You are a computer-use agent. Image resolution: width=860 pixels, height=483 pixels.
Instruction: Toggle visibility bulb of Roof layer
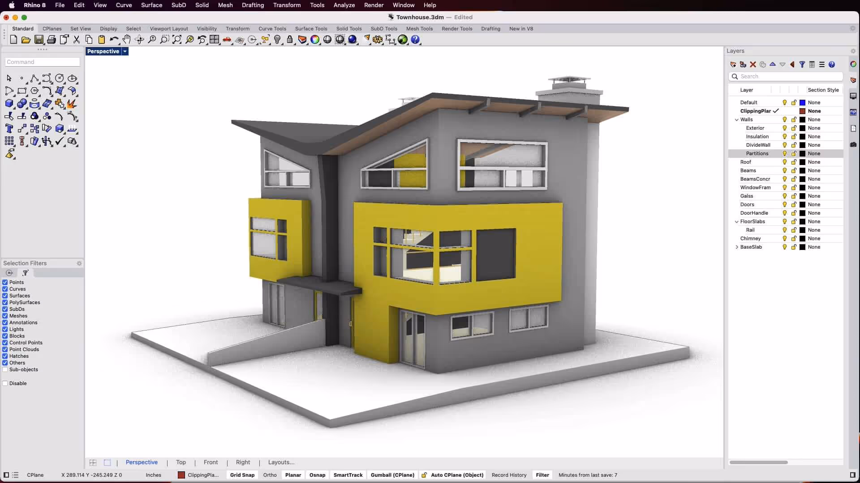(784, 162)
